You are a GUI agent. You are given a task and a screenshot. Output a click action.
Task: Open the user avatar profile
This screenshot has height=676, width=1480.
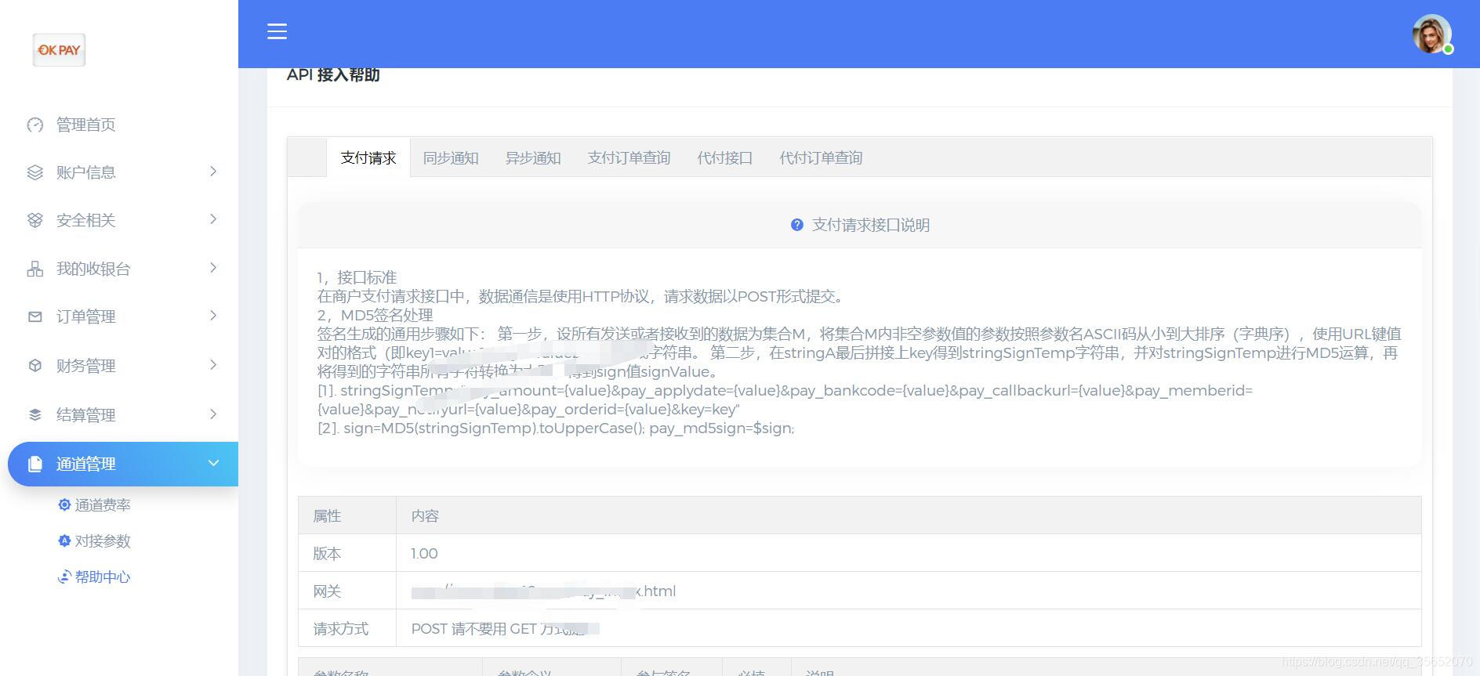tap(1431, 34)
